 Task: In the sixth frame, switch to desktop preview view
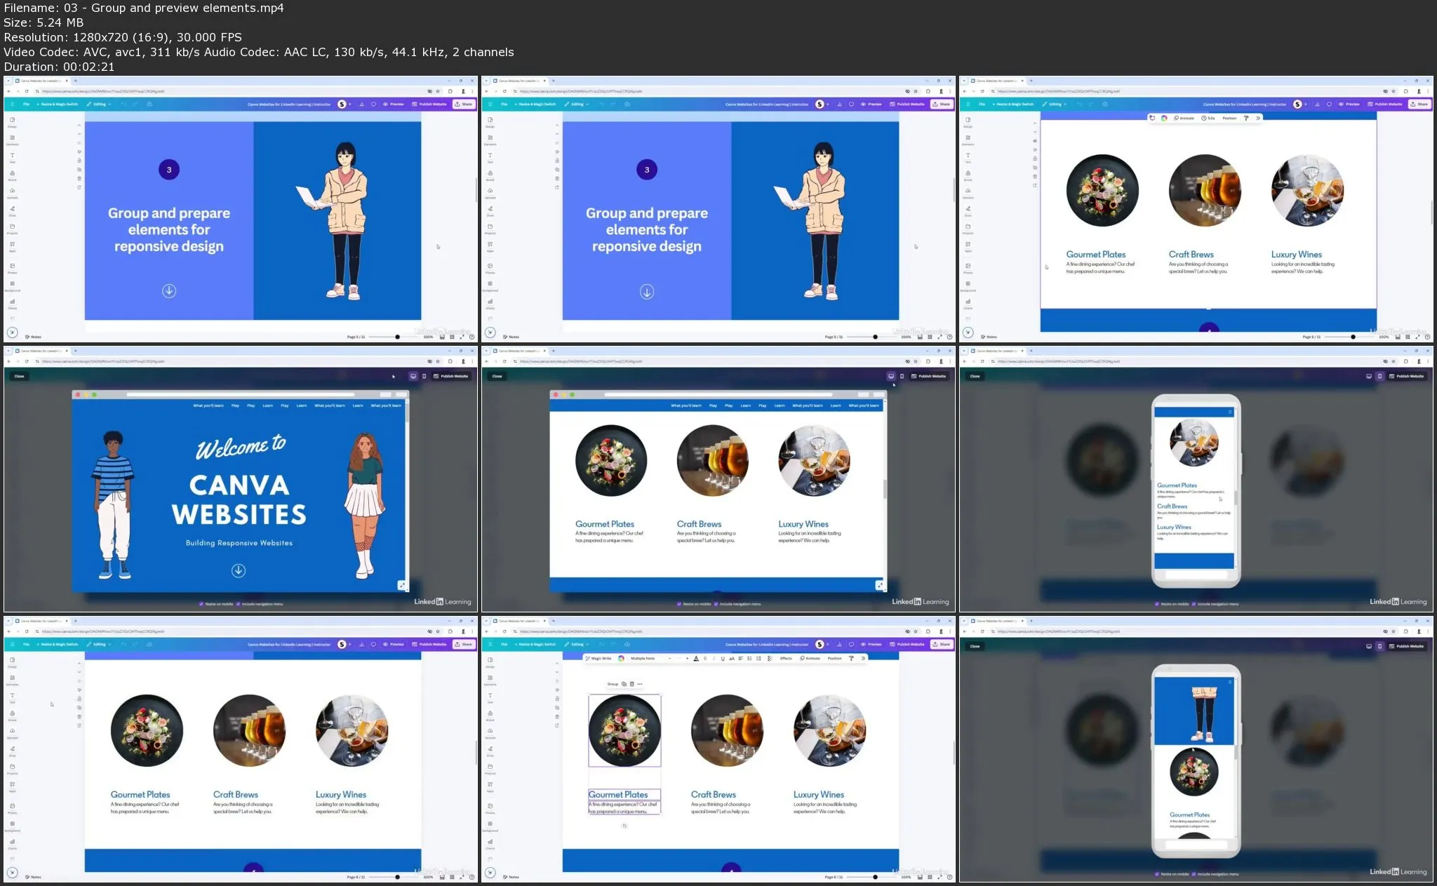click(1369, 376)
